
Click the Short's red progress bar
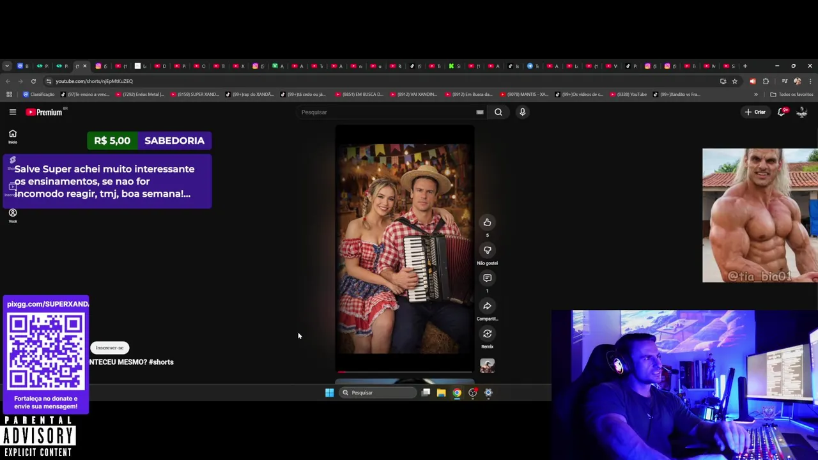[x=404, y=371]
